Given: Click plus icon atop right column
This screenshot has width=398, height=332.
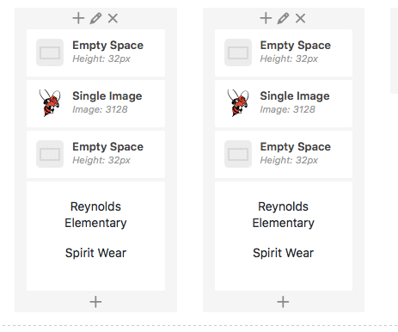Looking at the screenshot, I should (x=266, y=18).
